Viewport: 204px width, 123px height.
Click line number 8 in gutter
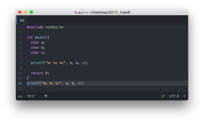pyautogui.click(x=21, y=63)
